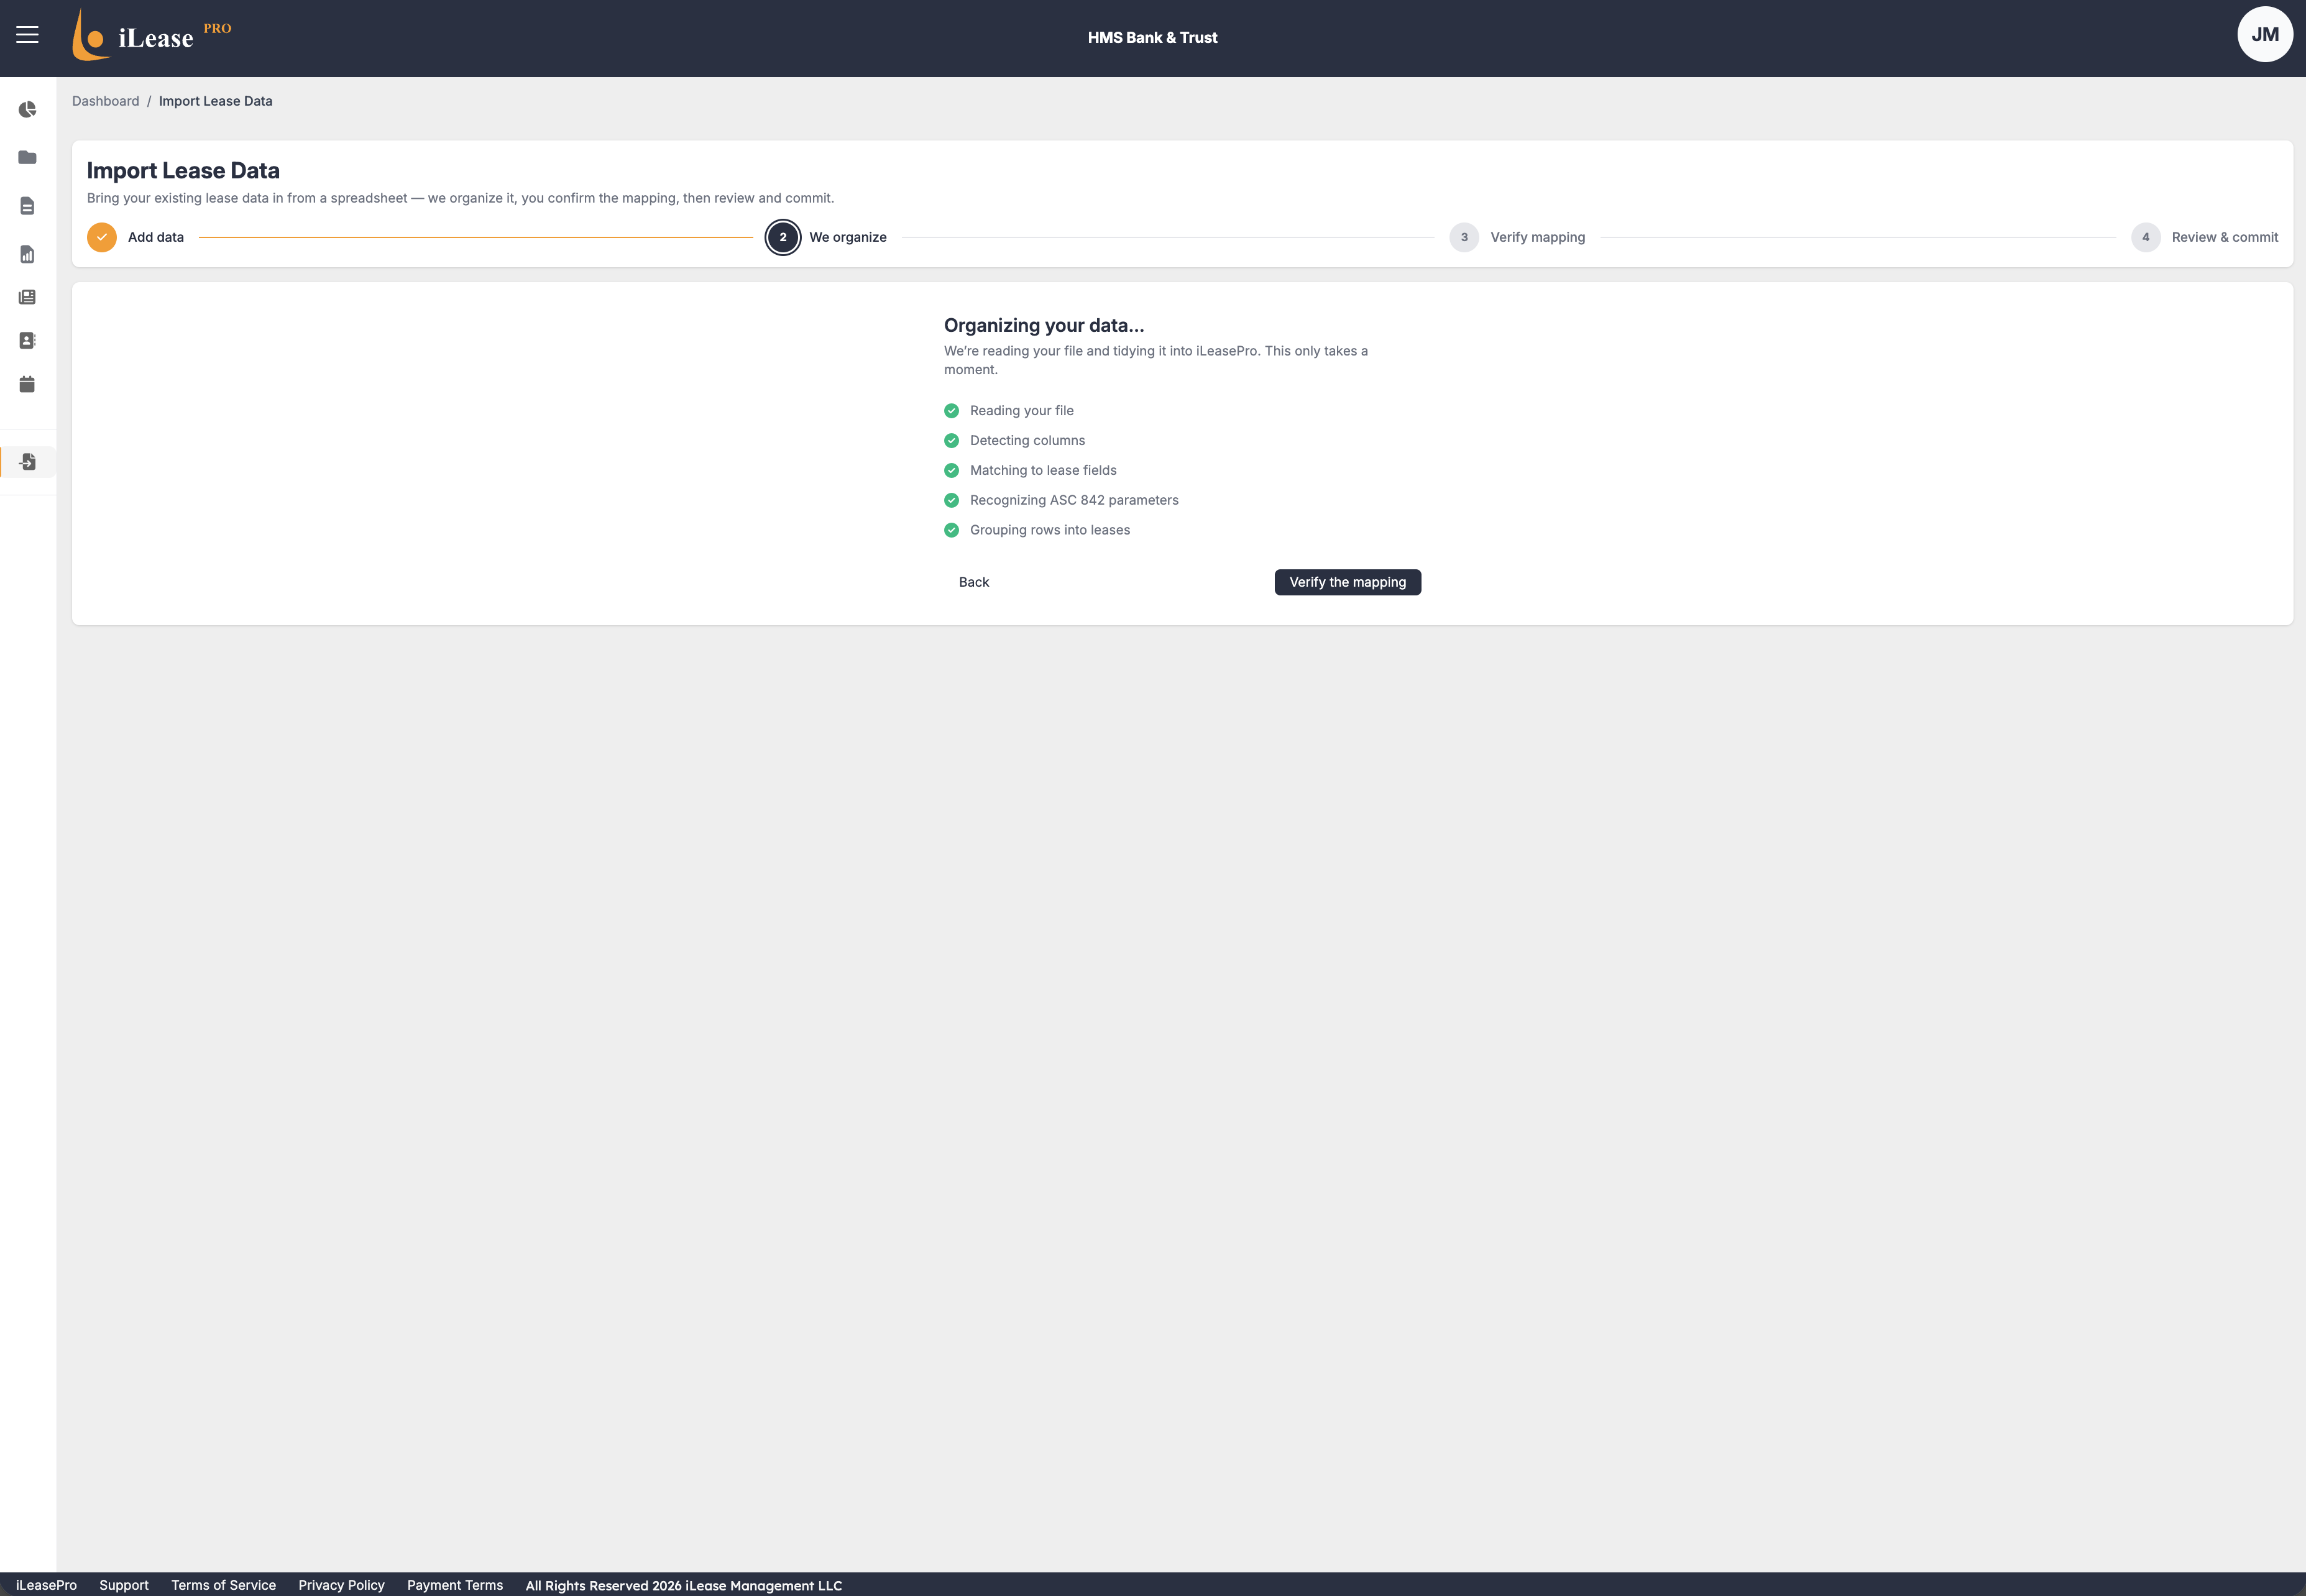The image size is (2306, 1596).
Task: Click Recognizing ASC 842 parameters text
Action: [1074, 500]
